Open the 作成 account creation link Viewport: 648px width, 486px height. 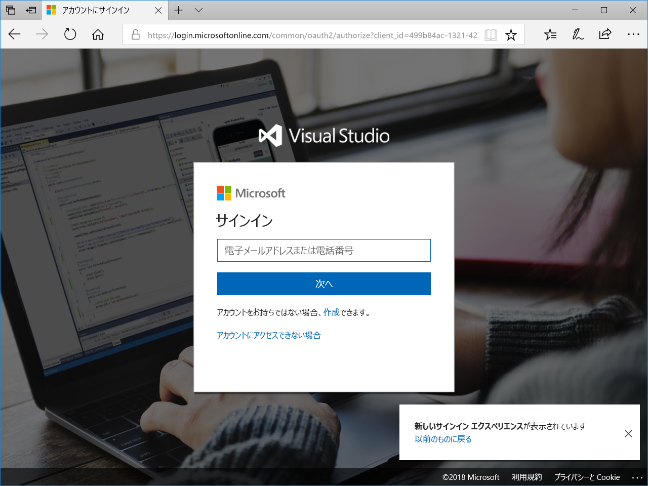332,312
